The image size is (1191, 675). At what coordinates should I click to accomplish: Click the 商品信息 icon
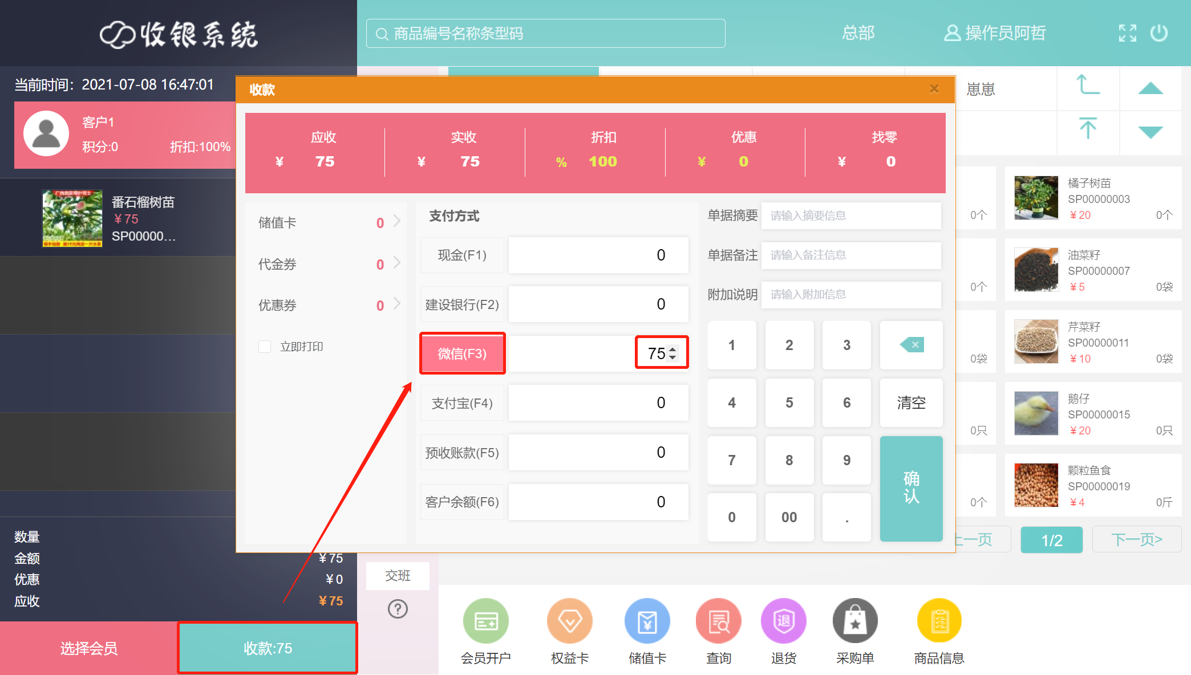(x=939, y=621)
